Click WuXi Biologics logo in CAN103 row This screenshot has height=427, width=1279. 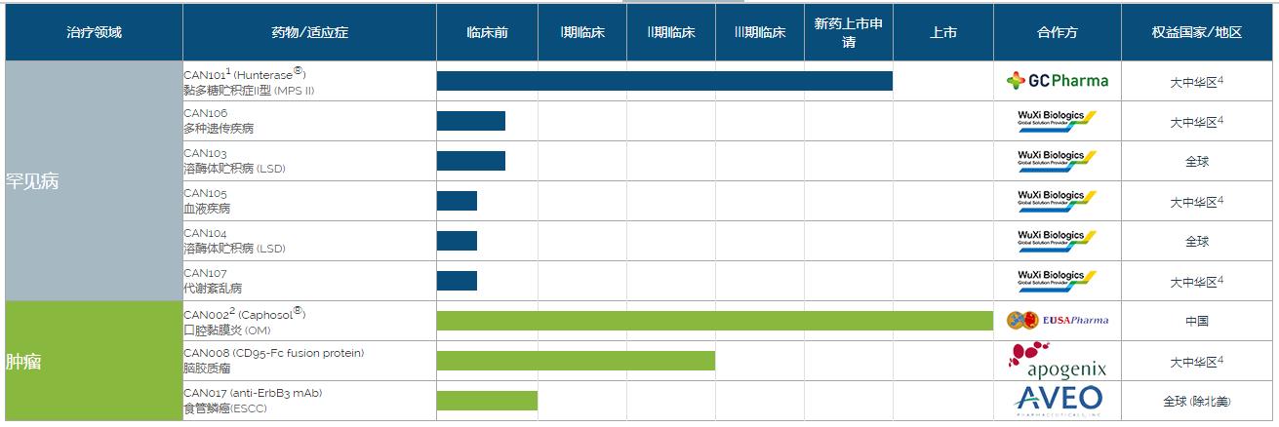(1057, 161)
